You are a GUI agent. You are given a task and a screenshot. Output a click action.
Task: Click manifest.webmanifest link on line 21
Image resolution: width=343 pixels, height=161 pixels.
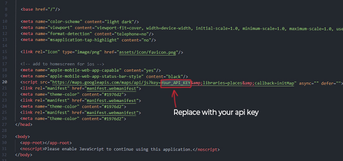point(111,89)
